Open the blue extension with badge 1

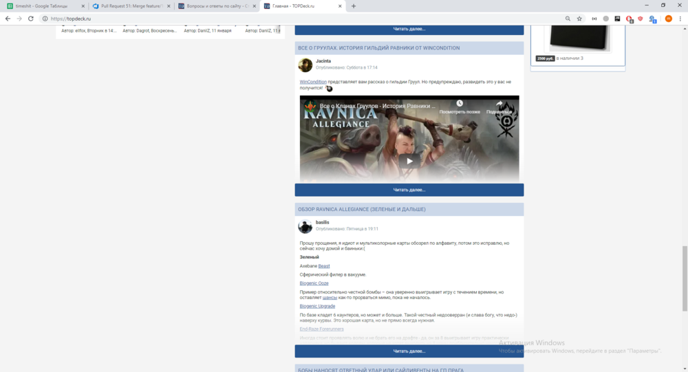click(x=652, y=19)
